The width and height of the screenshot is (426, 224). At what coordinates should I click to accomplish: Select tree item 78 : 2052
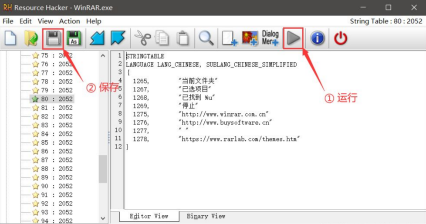coord(52,81)
